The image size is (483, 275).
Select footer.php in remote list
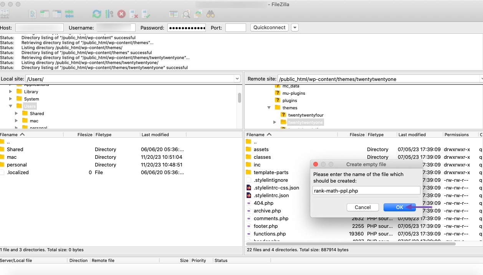(x=266, y=226)
